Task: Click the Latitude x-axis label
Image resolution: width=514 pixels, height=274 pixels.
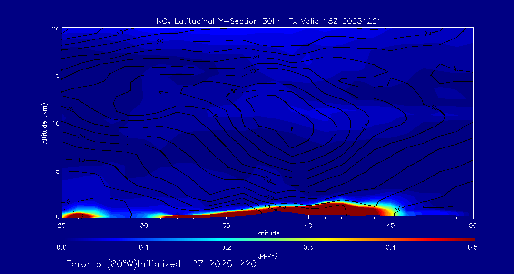Action: point(267,233)
